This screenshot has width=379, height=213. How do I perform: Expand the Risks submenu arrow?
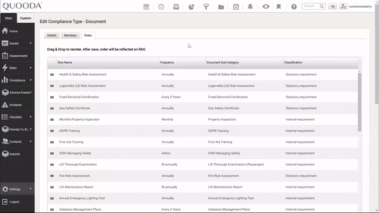(31, 68)
